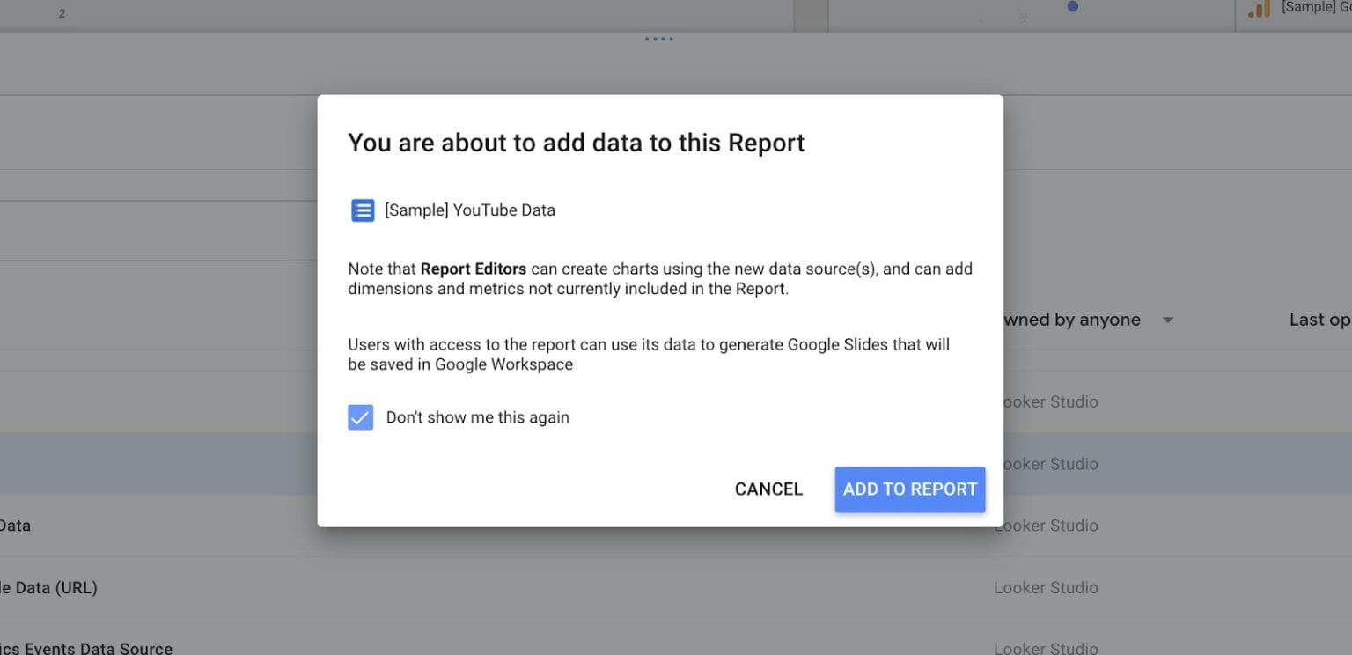
Task: Enable Don't show me this again option
Action: [x=361, y=417]
